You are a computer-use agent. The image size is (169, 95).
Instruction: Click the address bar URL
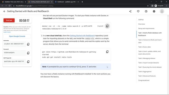[x=34, y=6]
